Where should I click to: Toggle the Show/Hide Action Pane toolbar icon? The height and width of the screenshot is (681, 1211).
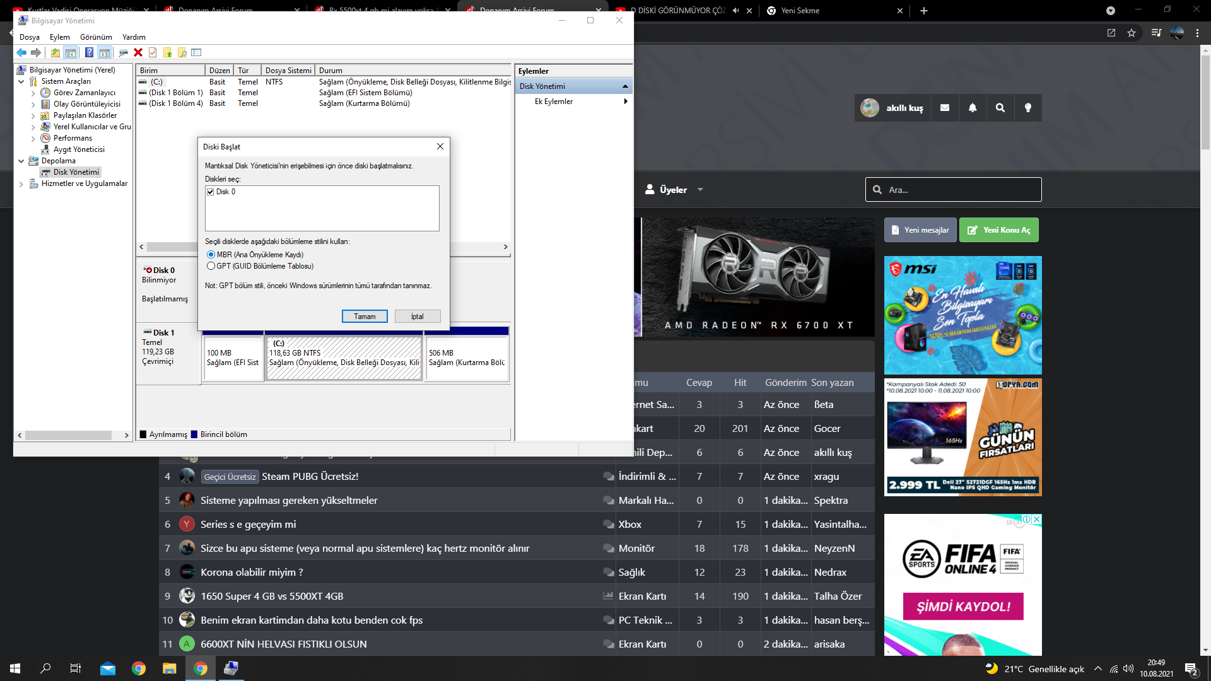tap(105, 53)
